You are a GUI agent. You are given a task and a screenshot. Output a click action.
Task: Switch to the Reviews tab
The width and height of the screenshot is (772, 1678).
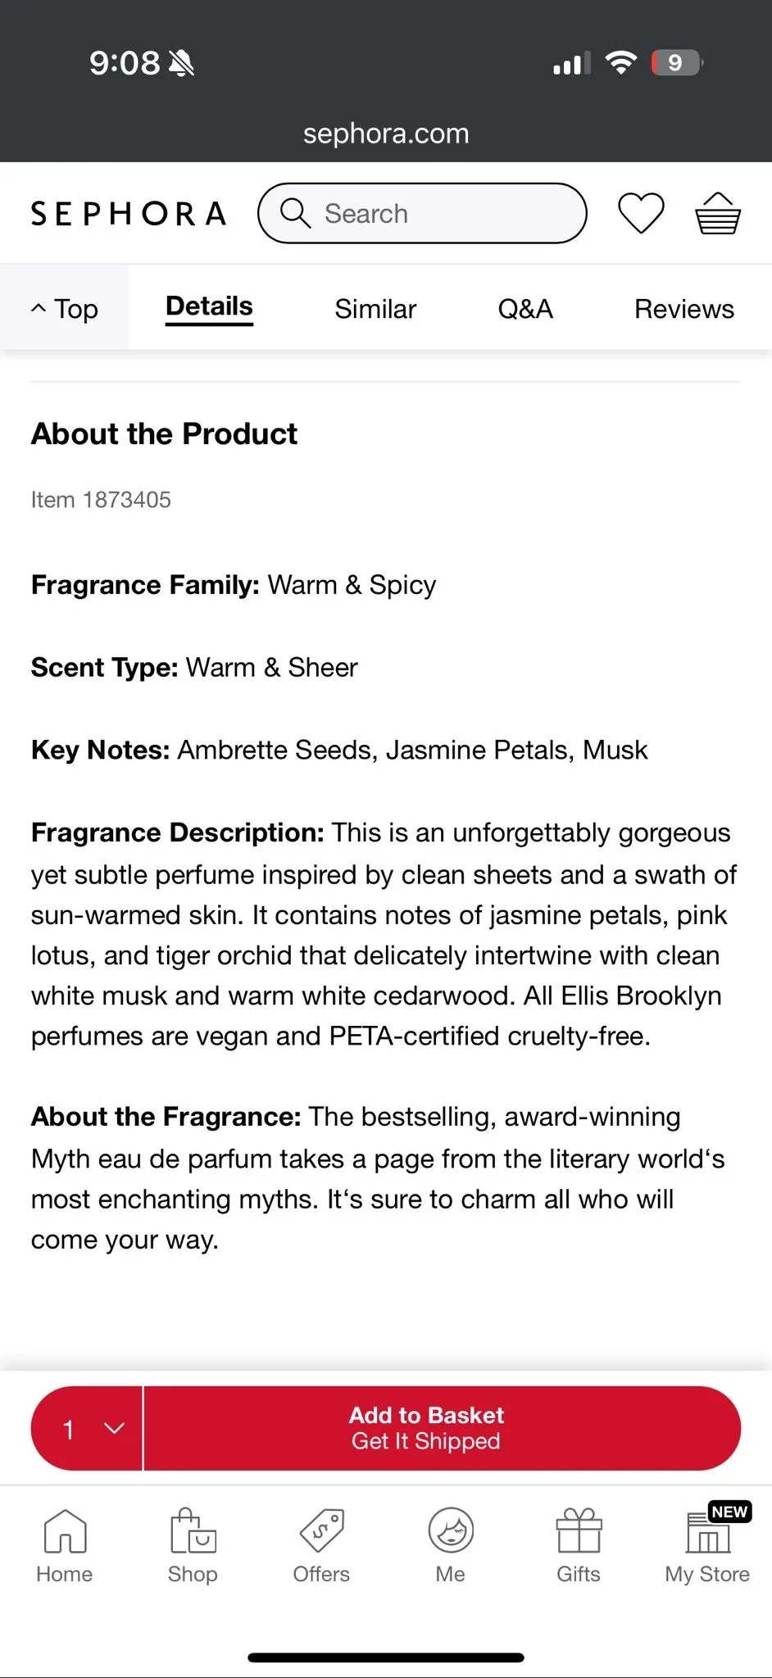(684, 309)
